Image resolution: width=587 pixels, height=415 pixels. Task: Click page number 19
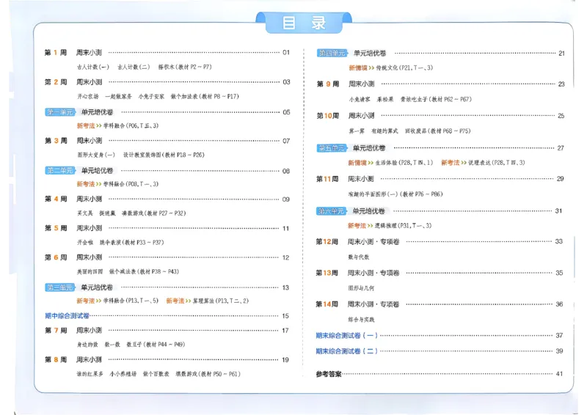pyautogui.click(x=285, y=360)
